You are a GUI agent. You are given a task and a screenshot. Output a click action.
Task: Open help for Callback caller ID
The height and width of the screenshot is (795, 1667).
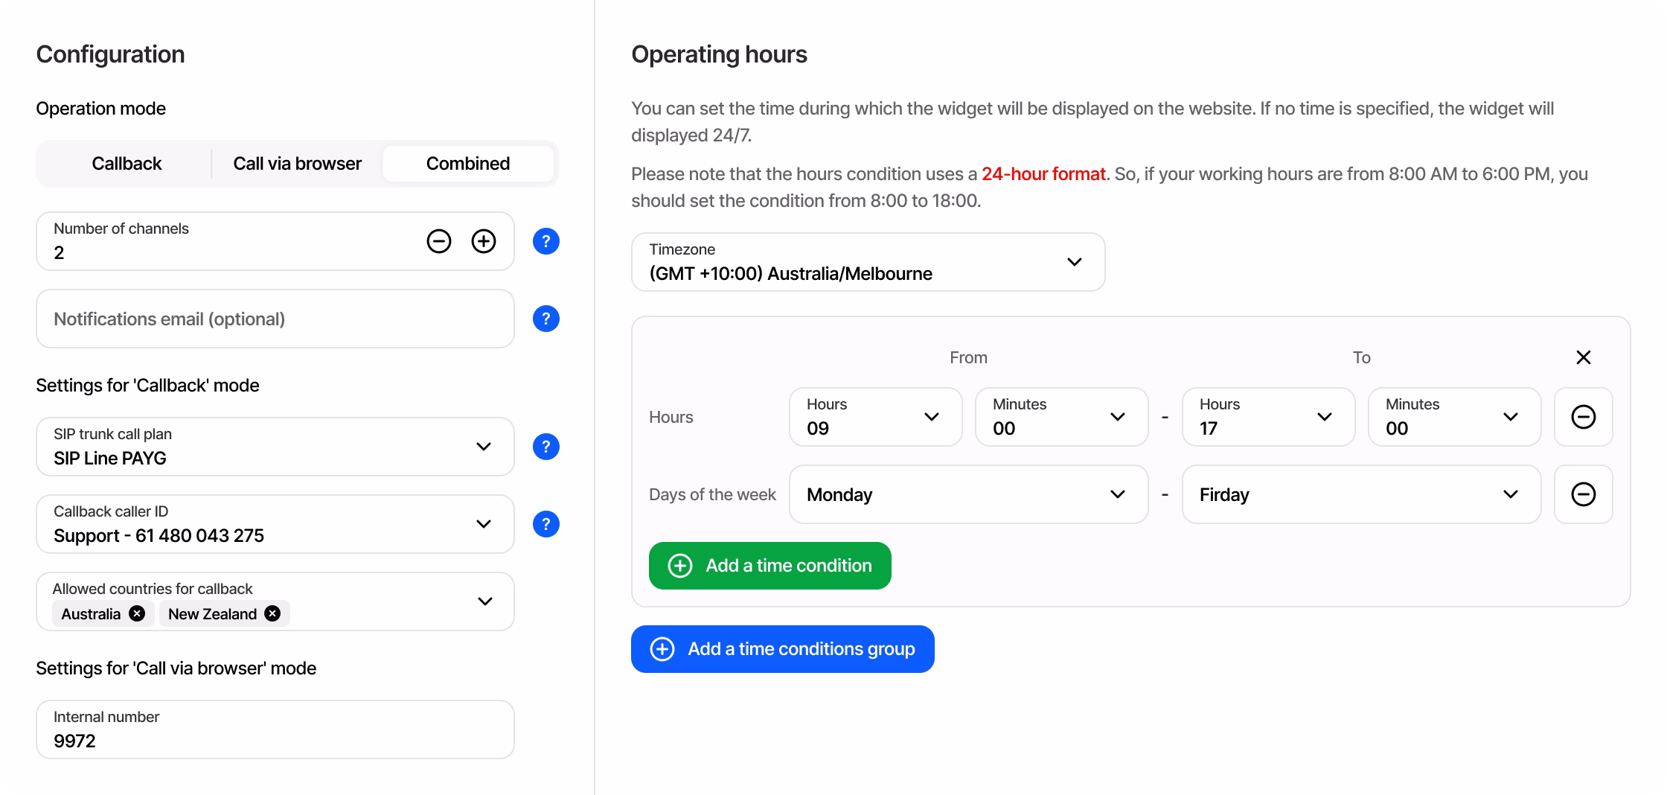pyautogui.click(x=546, y=524)
